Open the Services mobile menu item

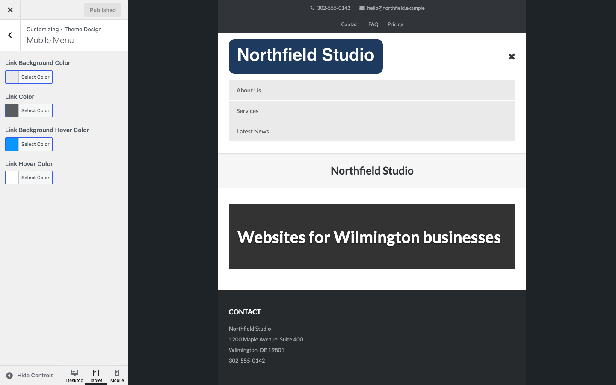click(372, 111)
